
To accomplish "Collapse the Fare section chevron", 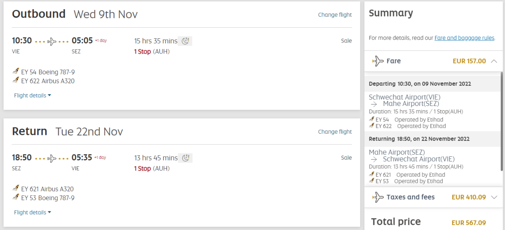I will [x=494, y=61].
